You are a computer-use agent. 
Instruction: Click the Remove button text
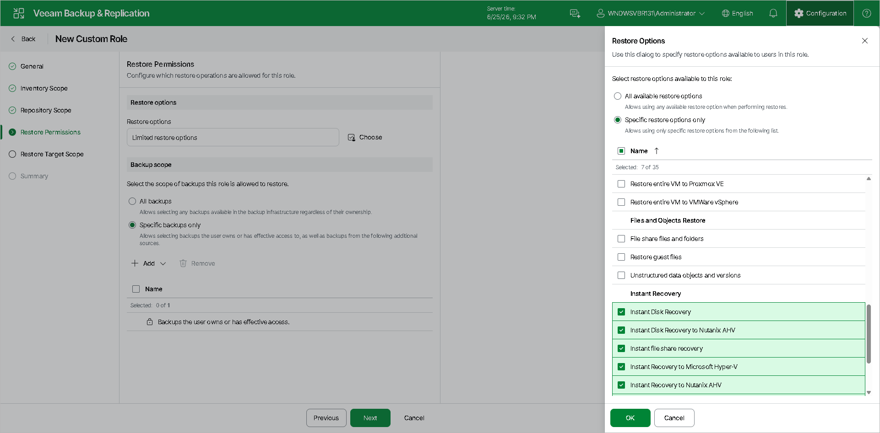(x=203, y=263)
